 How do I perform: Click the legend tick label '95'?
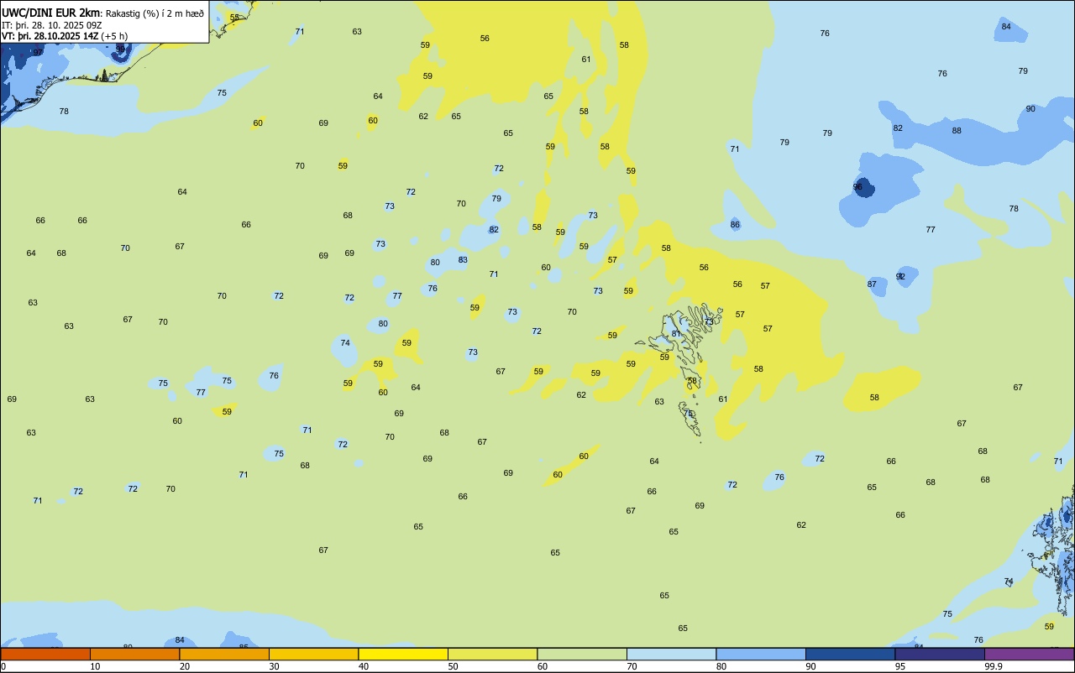point(900,666)
